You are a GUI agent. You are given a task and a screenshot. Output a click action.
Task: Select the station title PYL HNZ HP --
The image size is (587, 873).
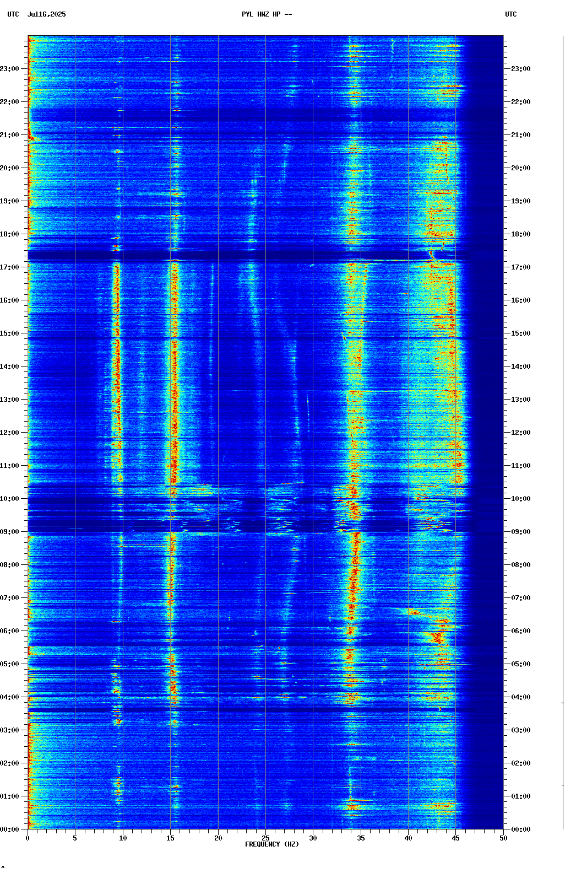[267, 14]
